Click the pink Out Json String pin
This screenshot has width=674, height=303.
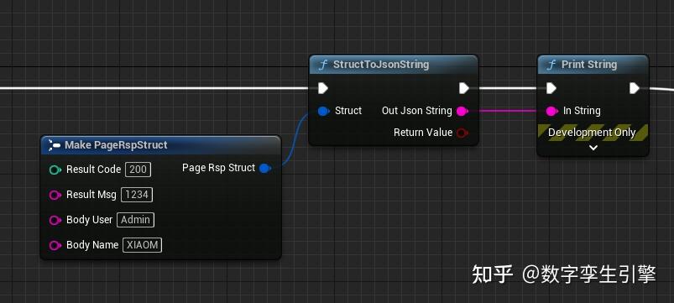[462, 111]
